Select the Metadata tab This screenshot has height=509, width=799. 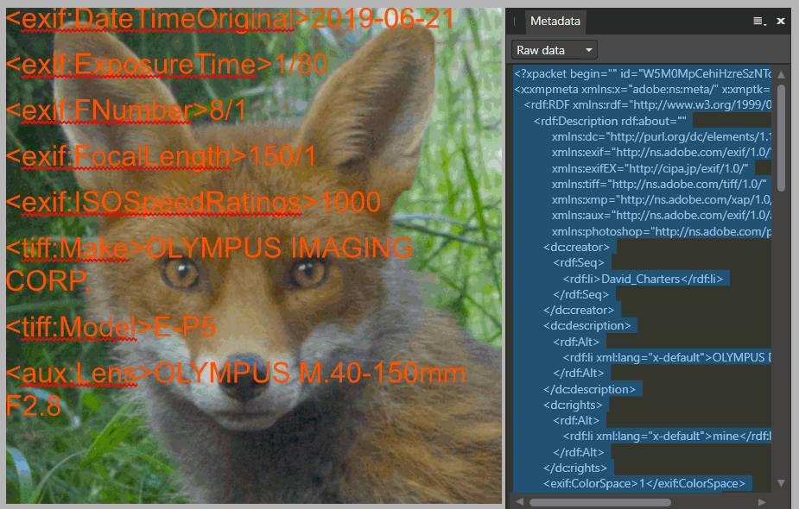[555, 21]
